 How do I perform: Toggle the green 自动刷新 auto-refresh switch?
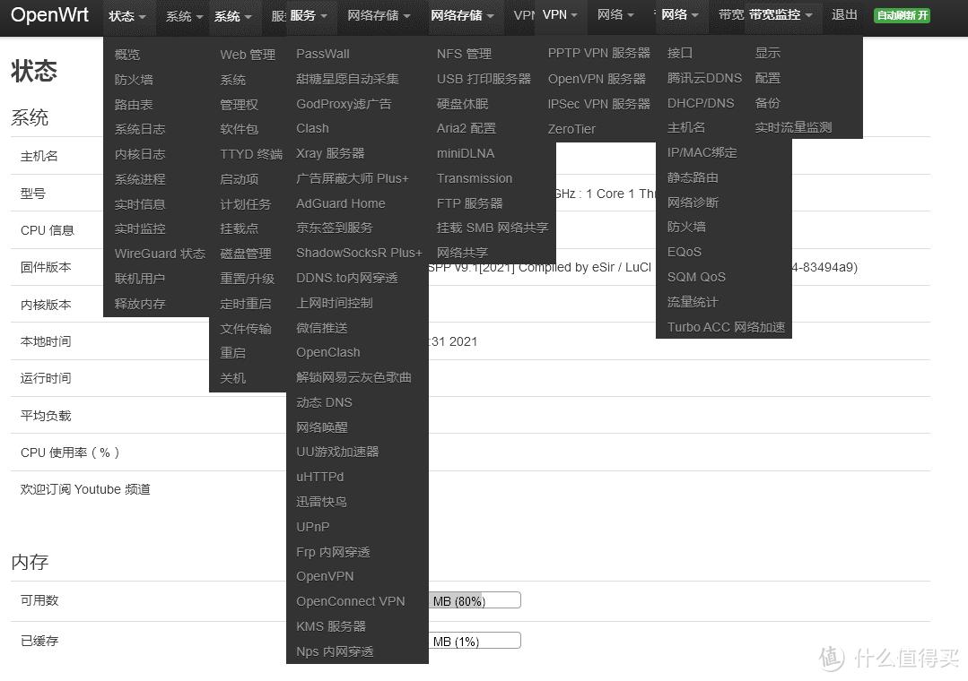[901, 15]
